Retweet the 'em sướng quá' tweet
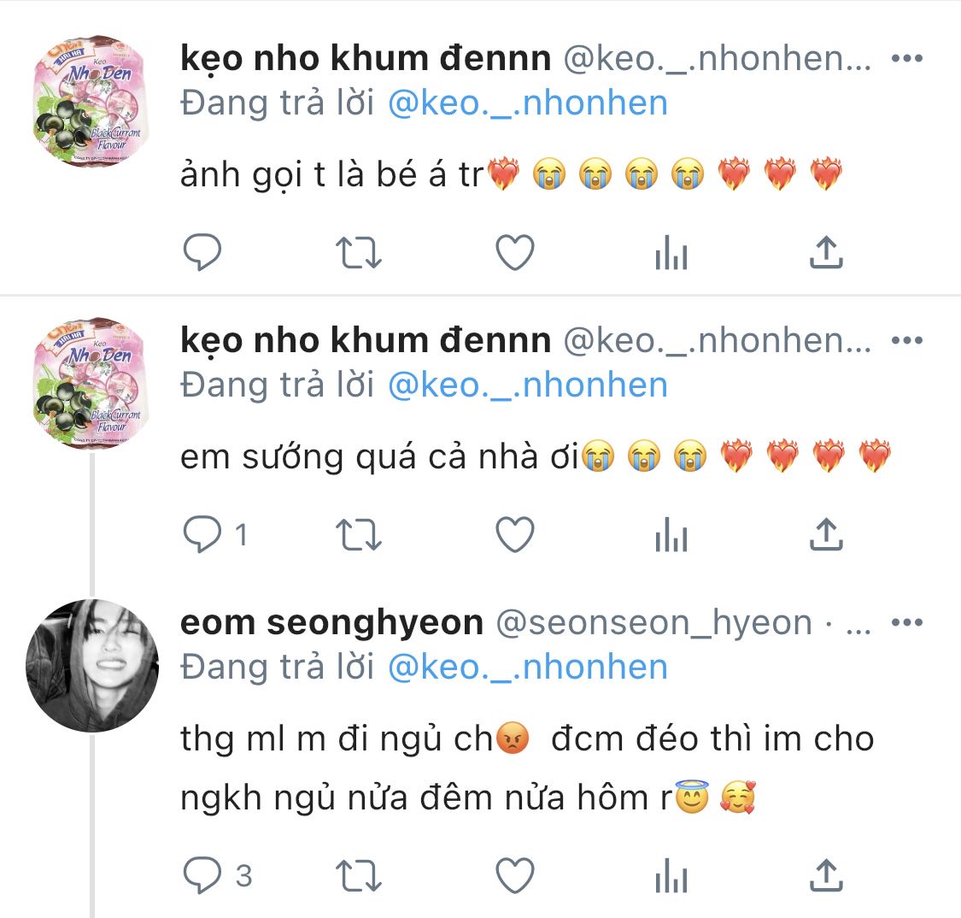The width and height of the screenshot is (961, 918). [360, 535]
